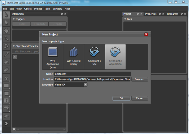The width and height of the screenshot is (189, 134).
Task: Activate the Zoom magnifier tool
Action: point(6,38)
